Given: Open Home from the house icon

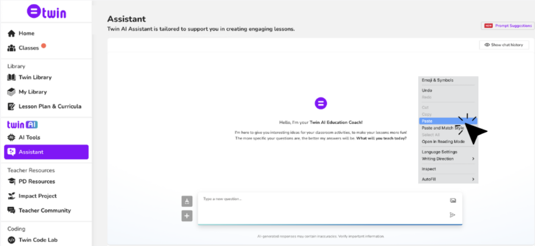Looking at the screenshot, I should click(11, 34).
